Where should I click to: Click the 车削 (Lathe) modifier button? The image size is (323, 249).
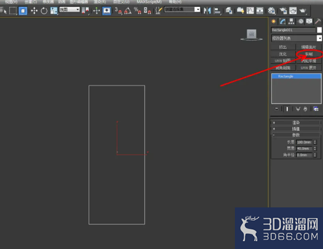[x=308, y=54]
